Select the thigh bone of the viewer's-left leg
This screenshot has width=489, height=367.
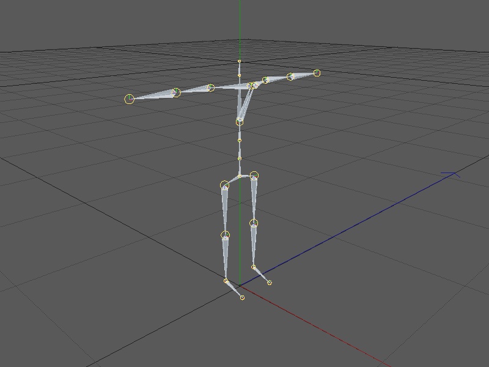(224, 210)
